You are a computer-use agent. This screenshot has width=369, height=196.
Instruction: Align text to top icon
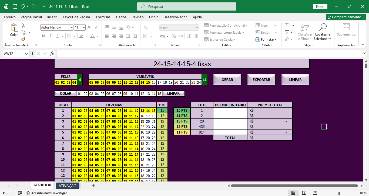(x=107, y=27)
